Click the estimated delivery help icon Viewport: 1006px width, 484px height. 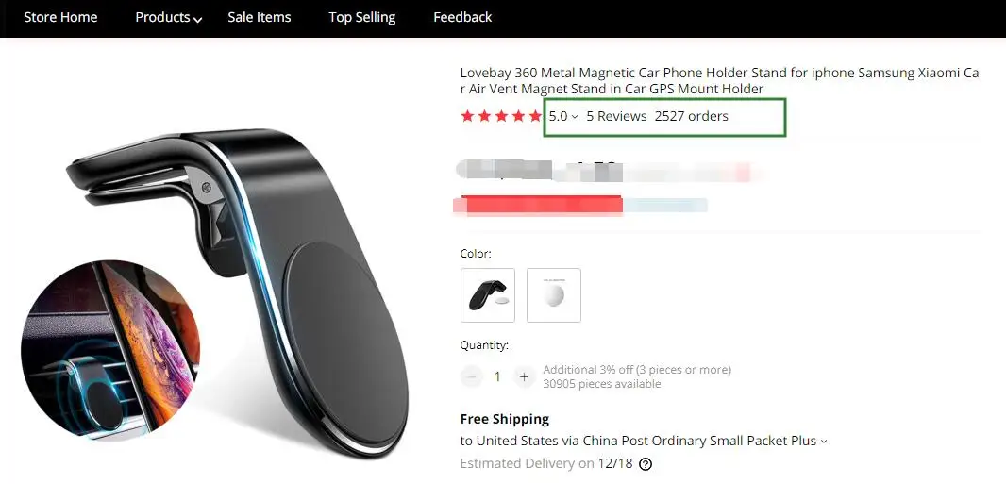[646, 464]
